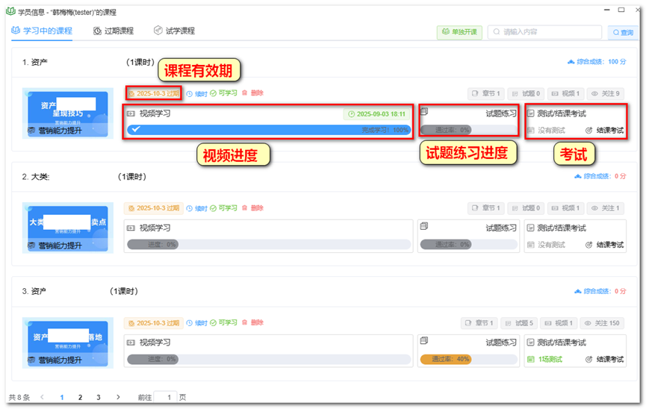Click the 关注 9 eye badge
The width and height of the screenshot is (646, 409).
pos(605,93)
